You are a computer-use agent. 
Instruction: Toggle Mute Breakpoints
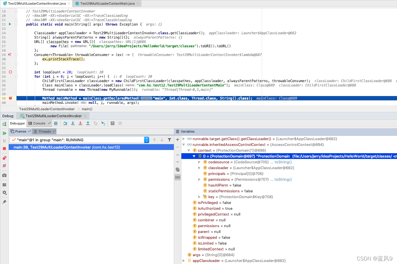click(4, 166)
